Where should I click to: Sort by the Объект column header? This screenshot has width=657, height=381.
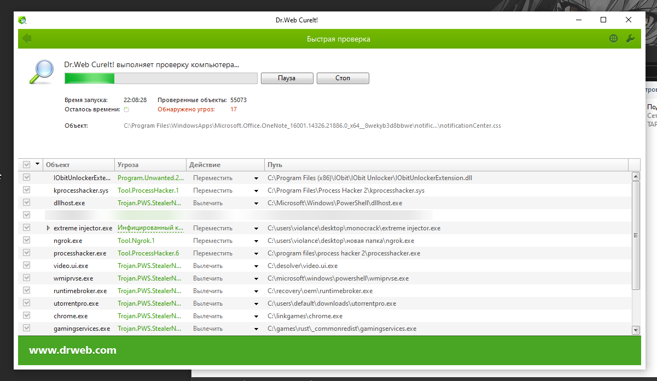(79, 164)
